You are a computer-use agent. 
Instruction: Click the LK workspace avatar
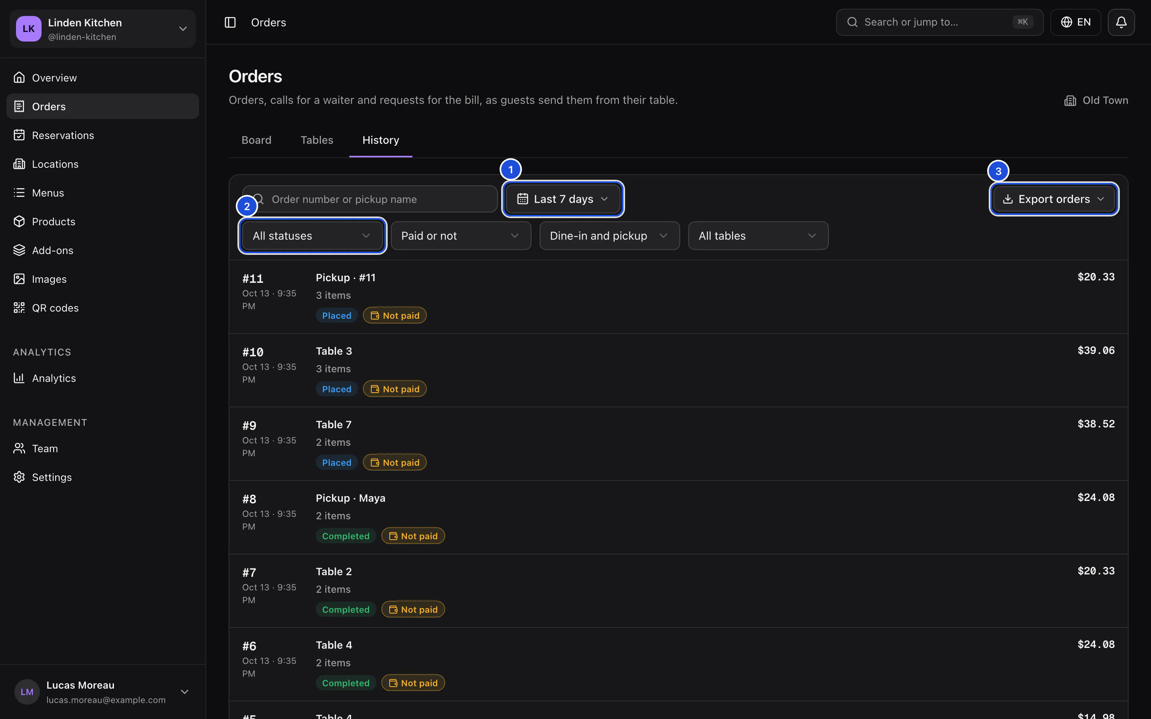point(28,29)
